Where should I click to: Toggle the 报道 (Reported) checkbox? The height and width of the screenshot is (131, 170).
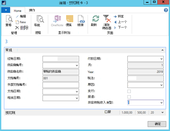click(x=129, y=97)
